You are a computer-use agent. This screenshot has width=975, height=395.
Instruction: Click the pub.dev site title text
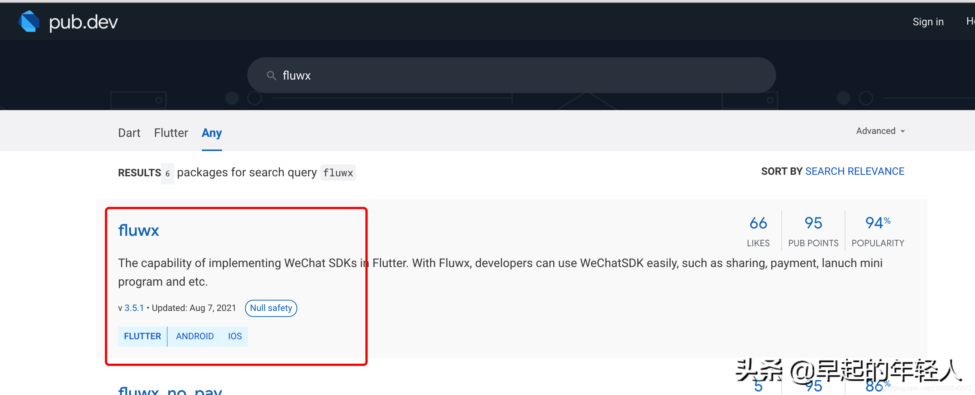(84, 22)
